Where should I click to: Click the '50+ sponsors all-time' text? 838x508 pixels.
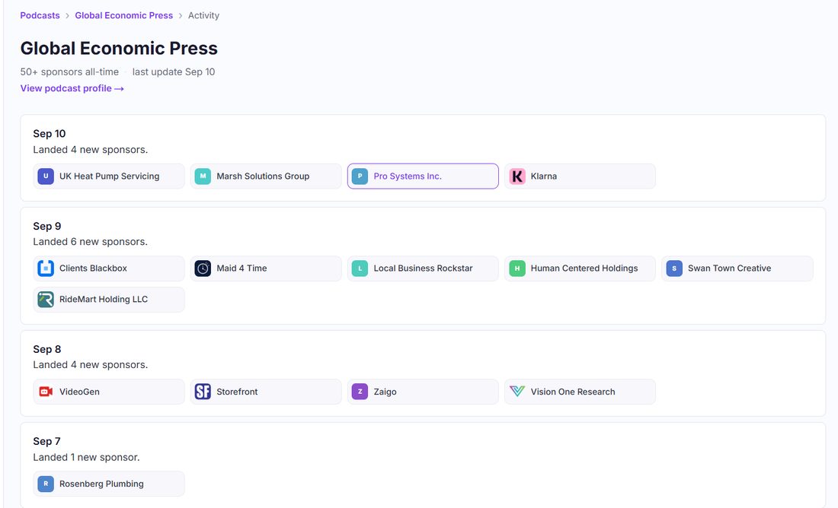[x=69, y=72]
